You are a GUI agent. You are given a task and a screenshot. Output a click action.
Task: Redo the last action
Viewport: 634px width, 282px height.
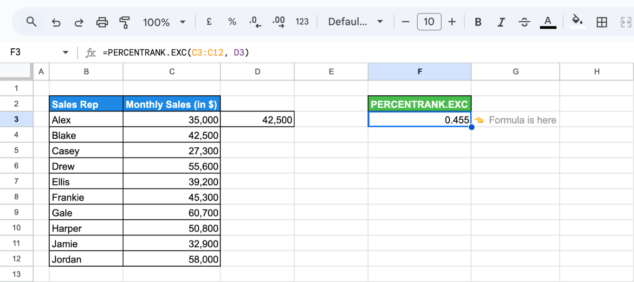[x=79, y=22]
